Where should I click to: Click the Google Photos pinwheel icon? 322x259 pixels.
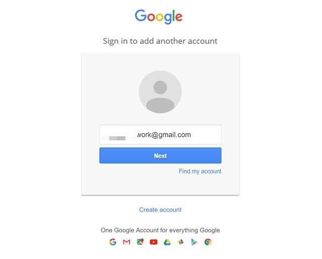[x=181, y=242]
